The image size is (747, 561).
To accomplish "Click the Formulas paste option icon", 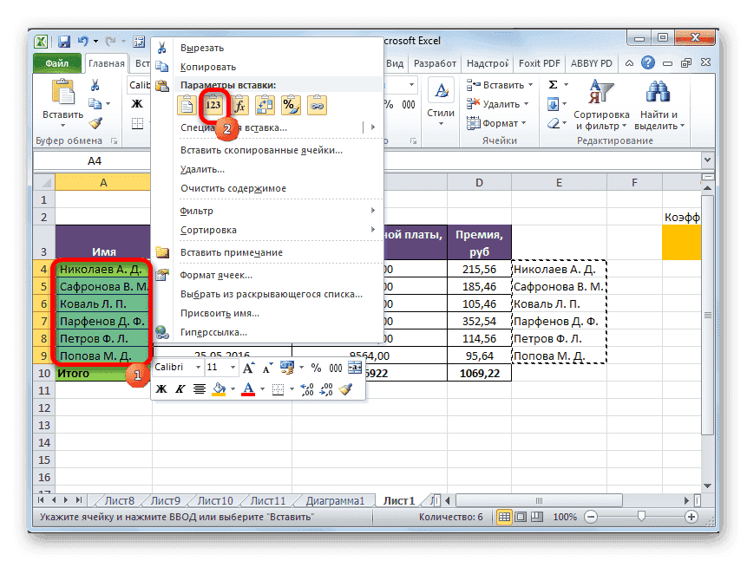I will [240, 105].
